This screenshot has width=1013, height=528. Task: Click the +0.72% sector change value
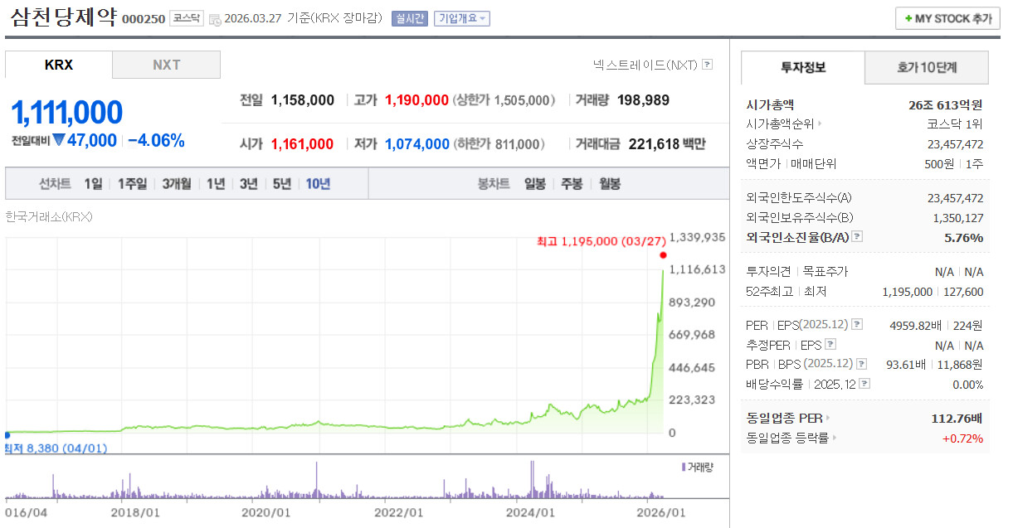[x=962, y=438]
